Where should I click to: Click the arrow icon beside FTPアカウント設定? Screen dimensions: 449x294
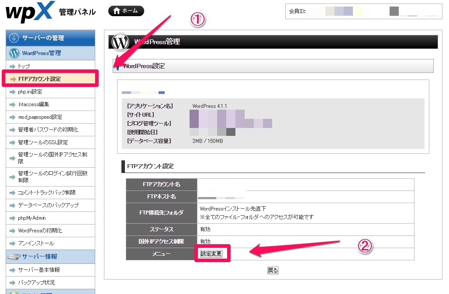point(13,79)
